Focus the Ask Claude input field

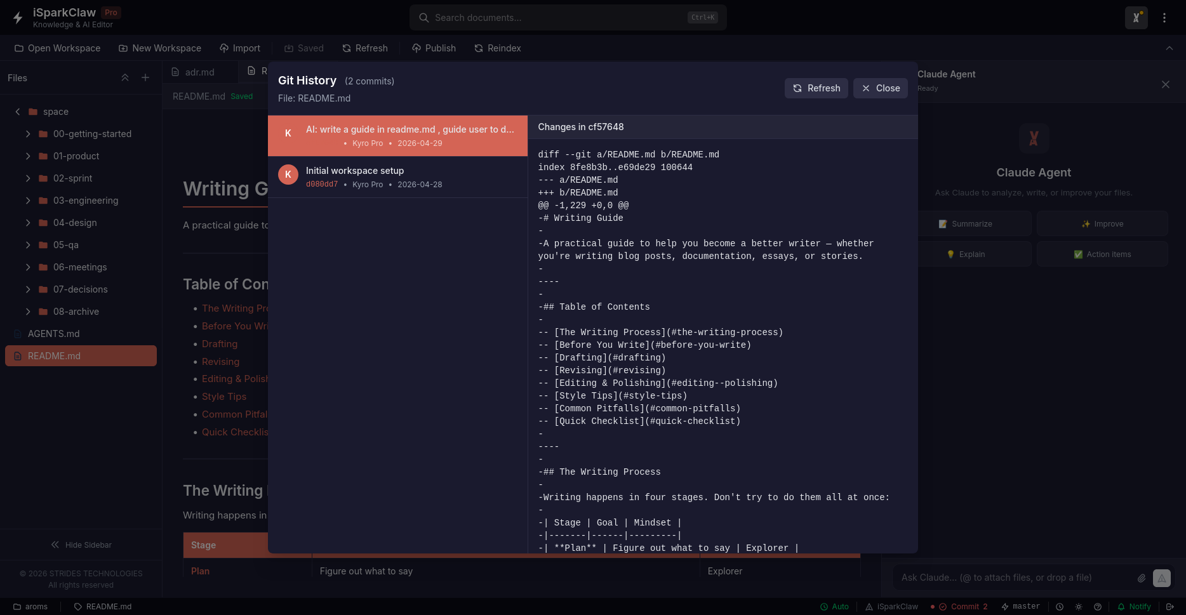pyautogui.click(x=1016, y=578)
